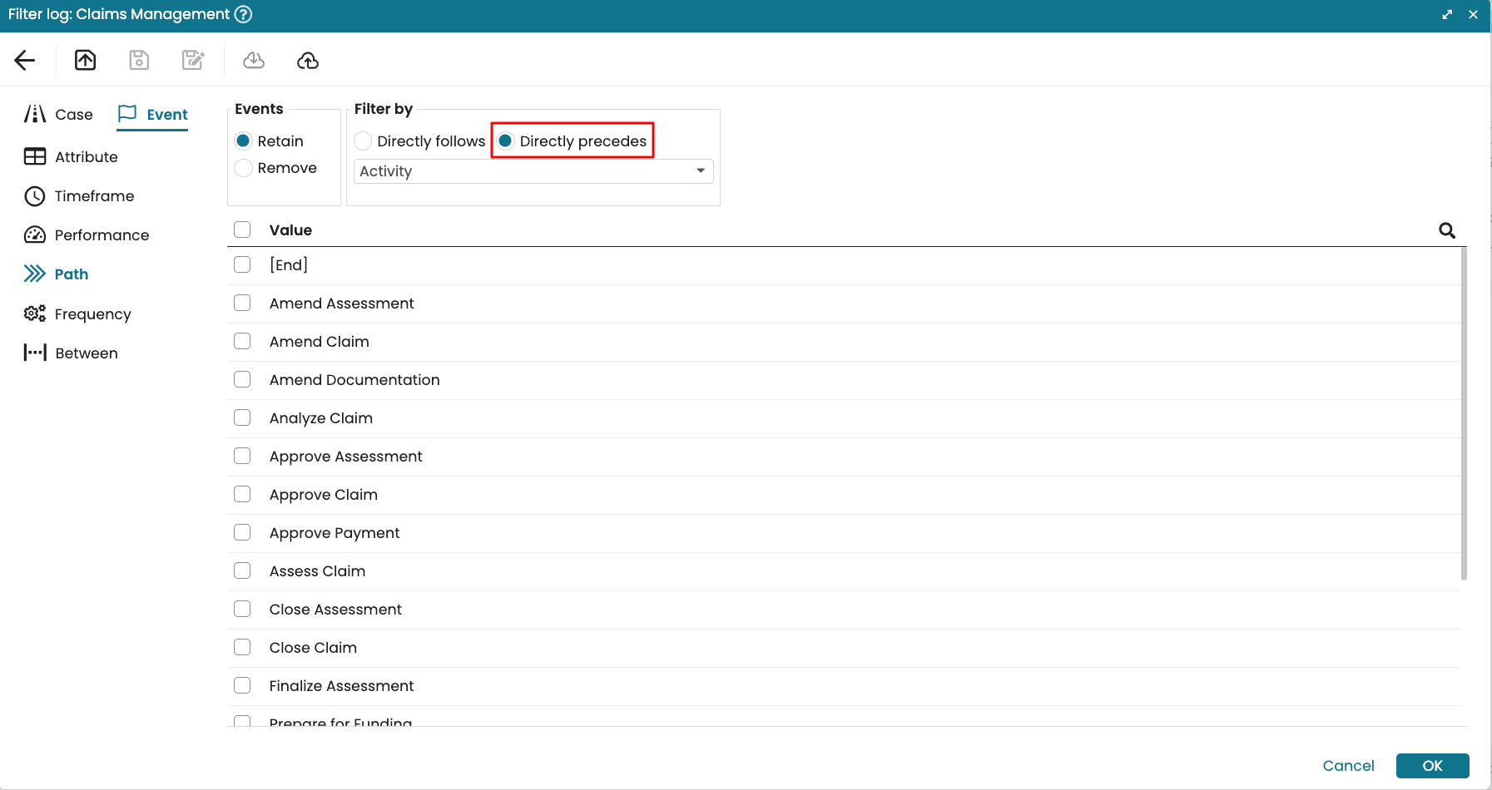This screenshot has width=1492, height=790.
Task: Toggle the select-all Value header checkbox
Action: tap(242, 230)
